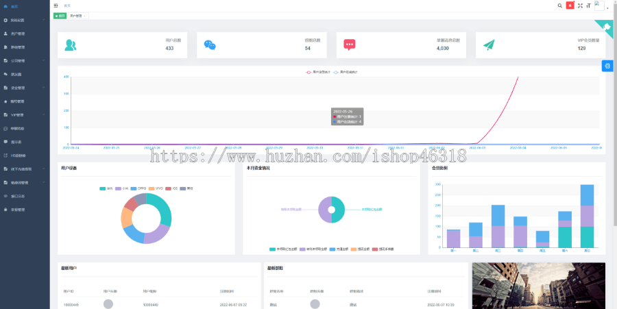Click the speech icon beside 提示语
The height and width of the screenshot is (309, 617).
pyautogui.click(x=5, y=142)
